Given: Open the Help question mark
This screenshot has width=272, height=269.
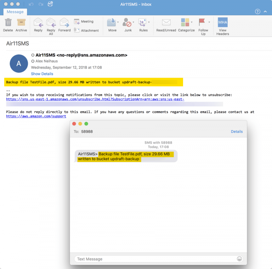Looking at the screenshot, I should 257,12.
